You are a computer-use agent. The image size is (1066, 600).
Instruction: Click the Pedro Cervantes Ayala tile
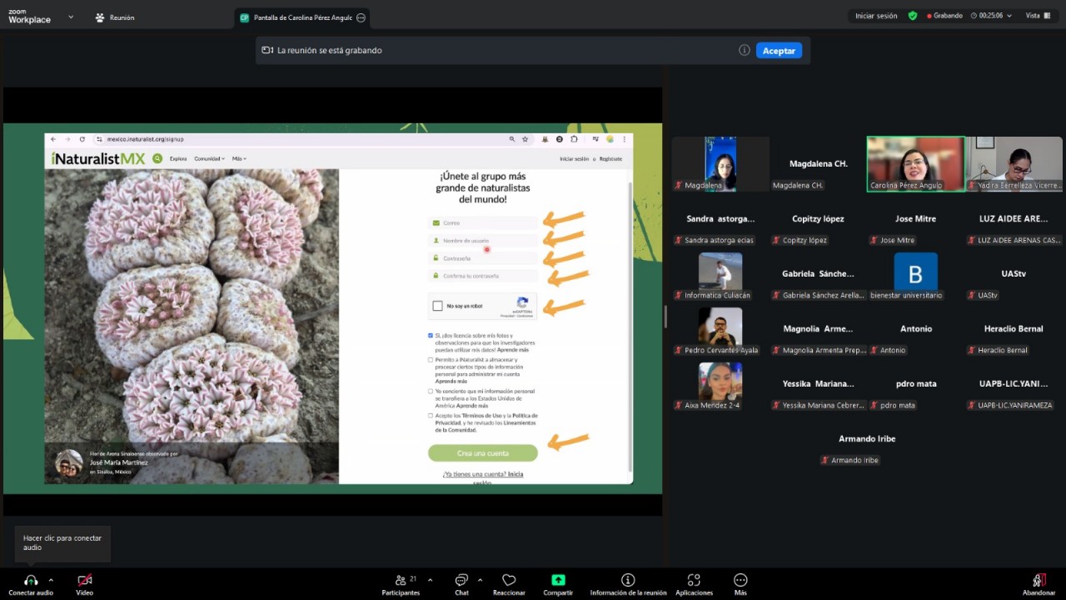pos(720,329)
